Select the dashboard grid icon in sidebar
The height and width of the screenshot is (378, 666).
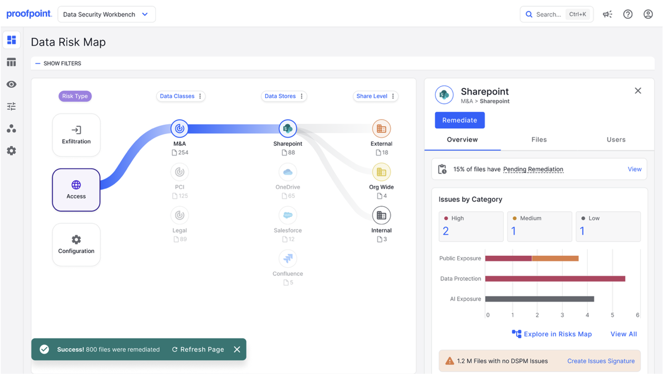11,40
